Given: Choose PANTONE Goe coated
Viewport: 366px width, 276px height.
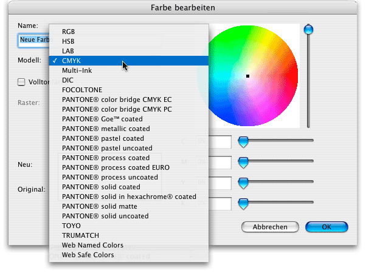Looking at the screenshot, I should coord(129,119).
